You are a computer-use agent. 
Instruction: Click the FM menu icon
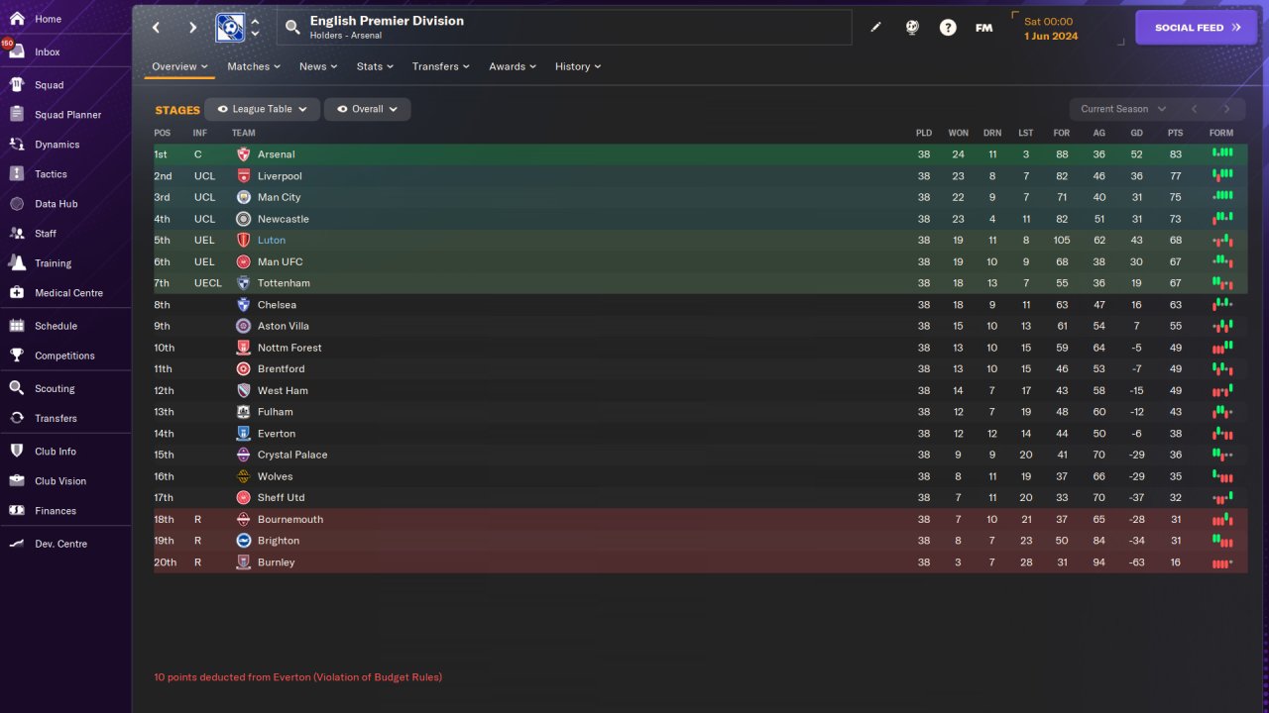[x=983, y=28]
